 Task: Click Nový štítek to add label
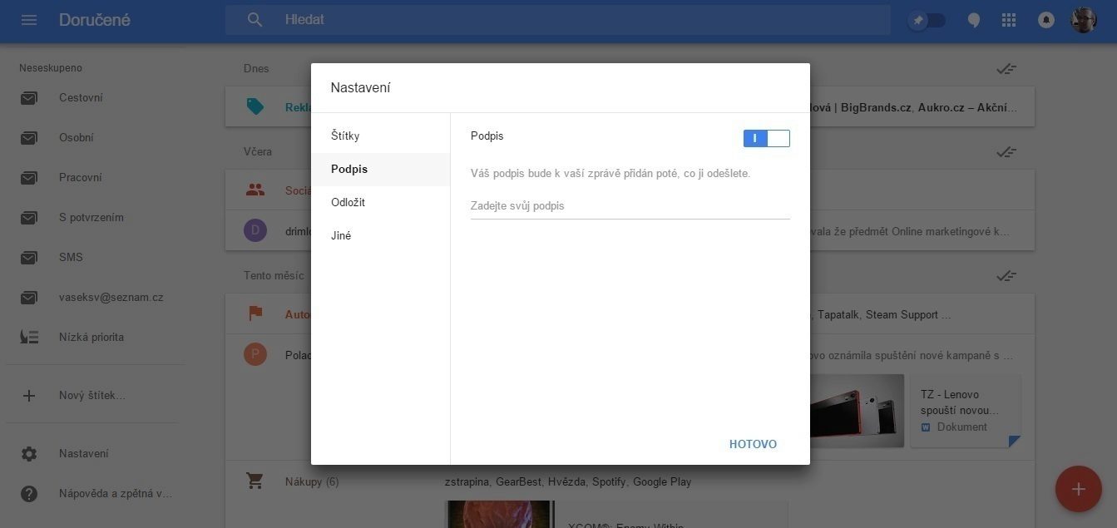[92, 396]
